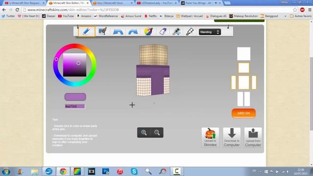Switch to Minecraft Skin Request tab
313x176 pixels.
[x=25, y=3]
